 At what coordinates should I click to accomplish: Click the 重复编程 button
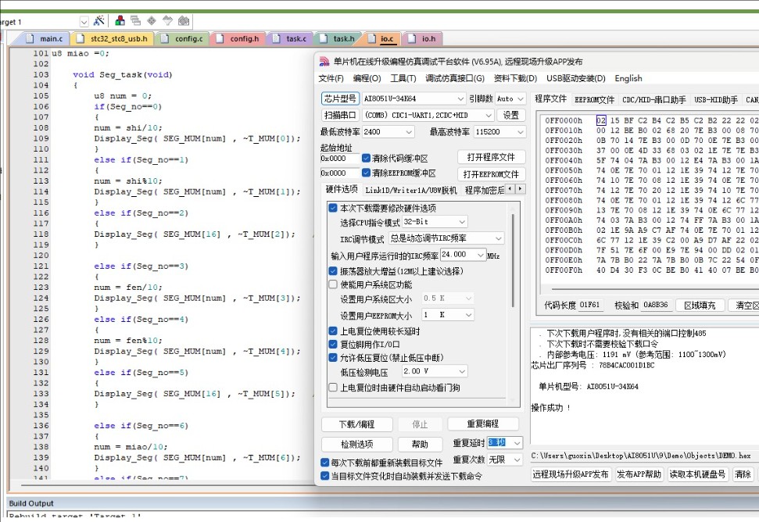[482, 424]
